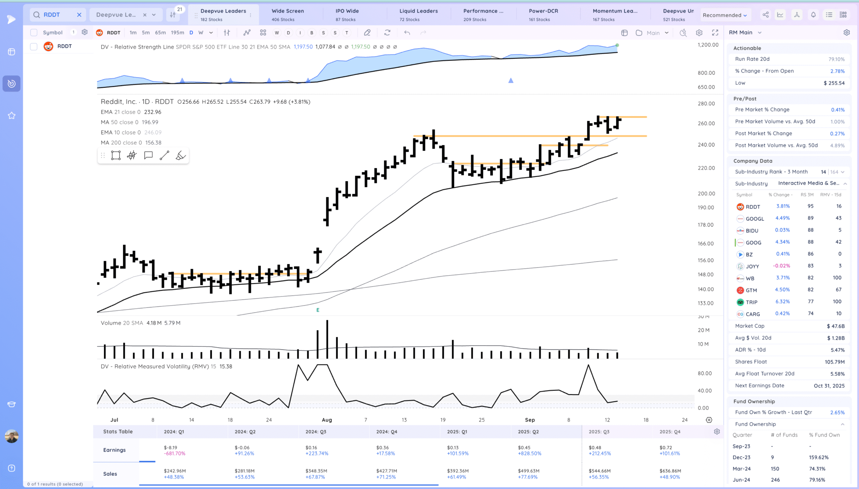
Task: Open the alerts bell icon
Action: pyautogui.click(x=813, y=15)
